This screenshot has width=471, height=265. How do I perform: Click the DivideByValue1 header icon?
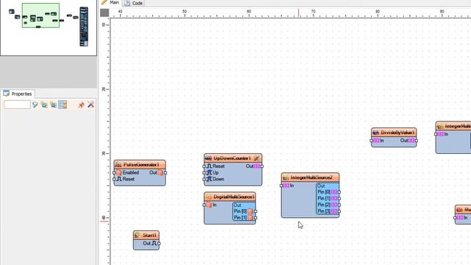(x=375, y=132)
